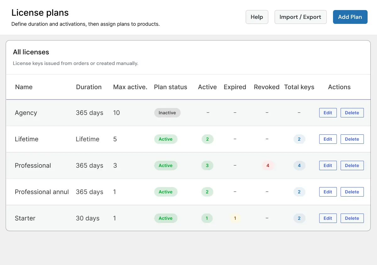
Task: Edit the Lifetime plan
Action: [328, 139]
